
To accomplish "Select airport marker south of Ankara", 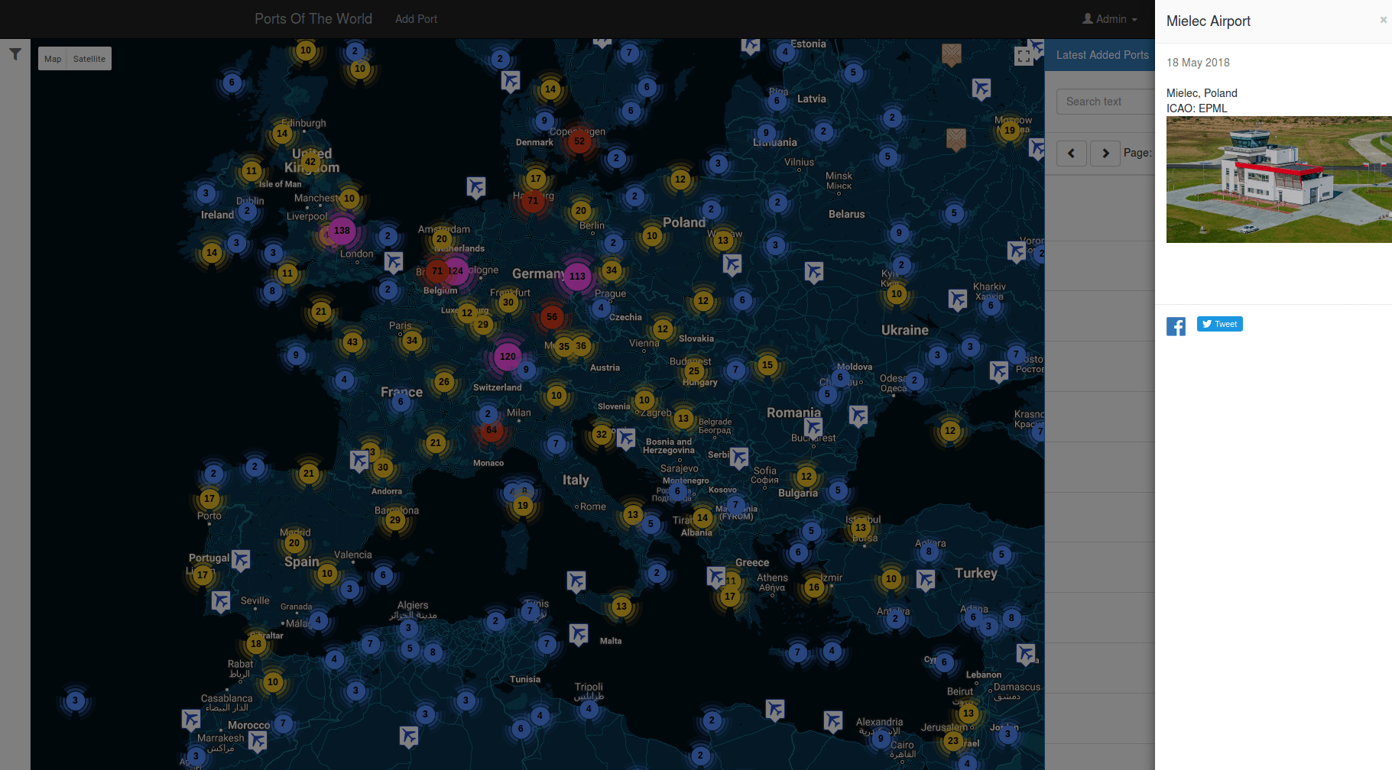I will point(926,580).
